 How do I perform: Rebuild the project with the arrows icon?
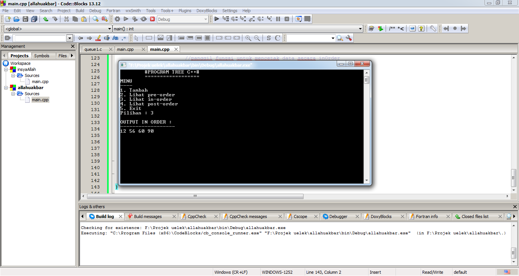(144, 19)
